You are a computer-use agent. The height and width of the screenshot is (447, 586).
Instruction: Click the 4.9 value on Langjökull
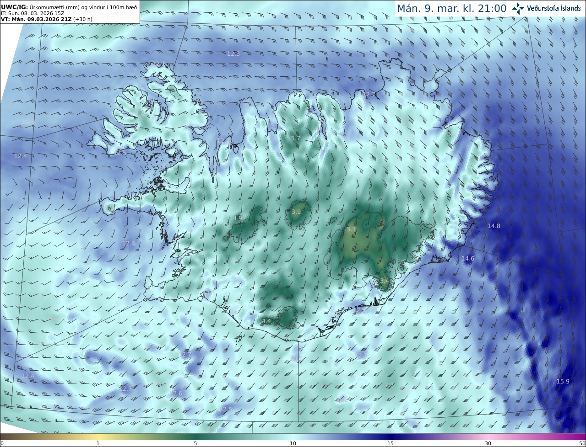pos(238,218)
